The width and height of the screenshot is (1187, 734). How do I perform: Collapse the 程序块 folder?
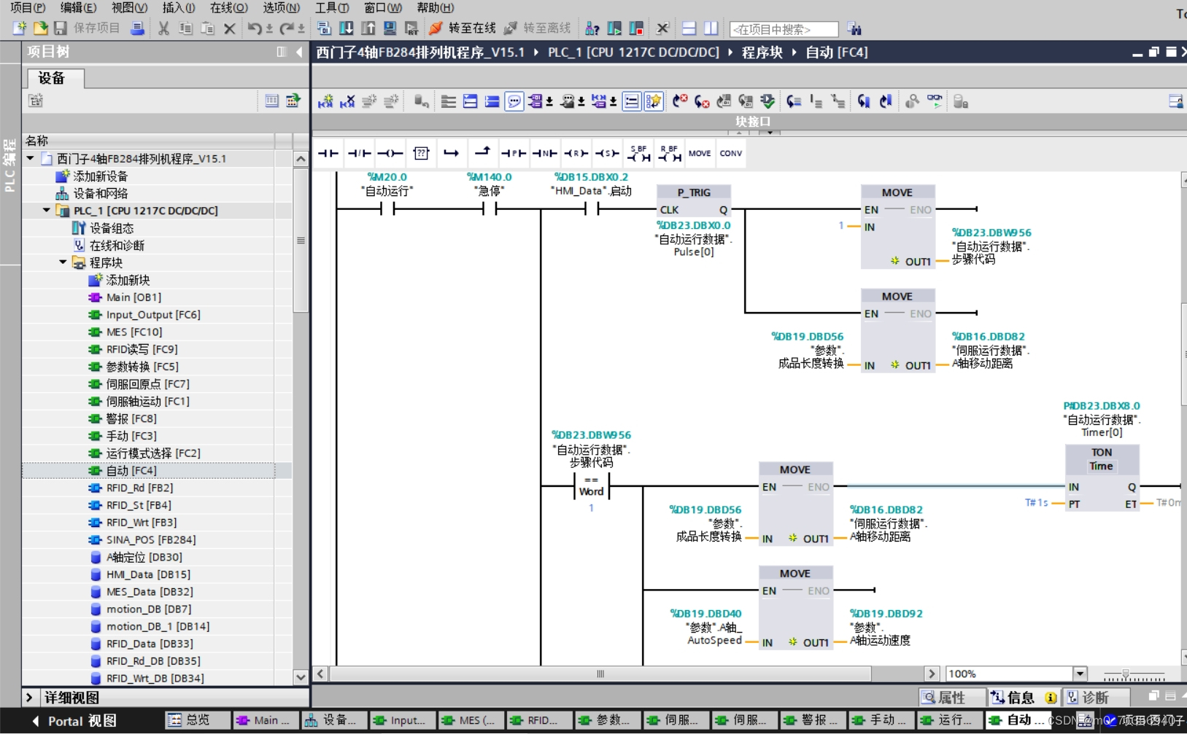click(63, 262)
